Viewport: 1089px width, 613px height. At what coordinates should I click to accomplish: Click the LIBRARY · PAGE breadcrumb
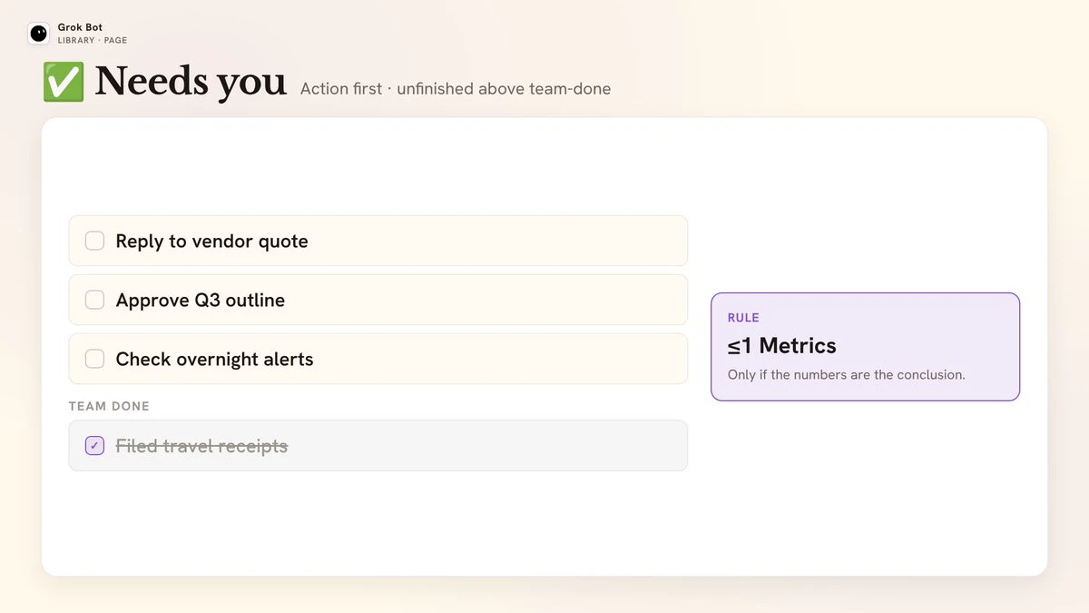(x=93, y=41)
